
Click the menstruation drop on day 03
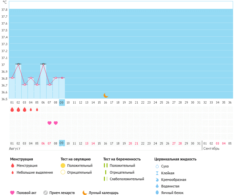25,110
